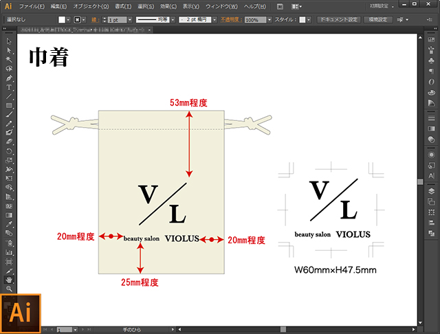Click the ドキュメント設定 button
Viewport: 440px width, 334px height.
tap(339, 20)
